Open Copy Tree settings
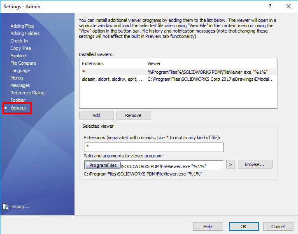Image resolution: width=298 pixels, height=234 pixels. pos(21,48)
